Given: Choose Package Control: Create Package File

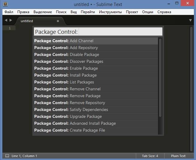Looking at the screenshot, I should 96,130.
